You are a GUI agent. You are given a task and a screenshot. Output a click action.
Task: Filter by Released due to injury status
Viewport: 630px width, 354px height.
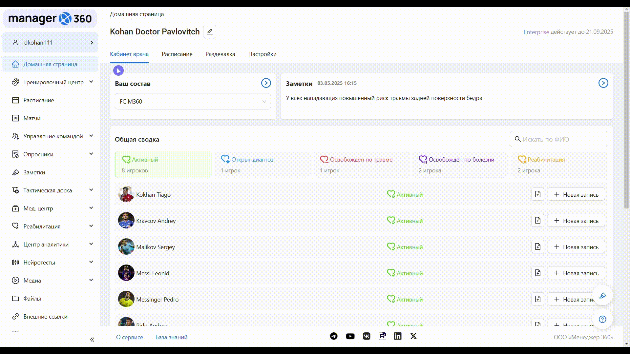pyautogui.click(x=361, y=165)
